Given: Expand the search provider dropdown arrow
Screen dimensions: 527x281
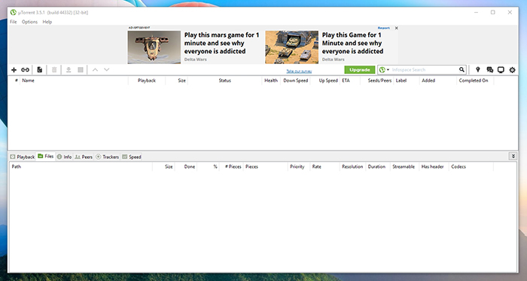Looking at the screenshot, I should point(388,69).
